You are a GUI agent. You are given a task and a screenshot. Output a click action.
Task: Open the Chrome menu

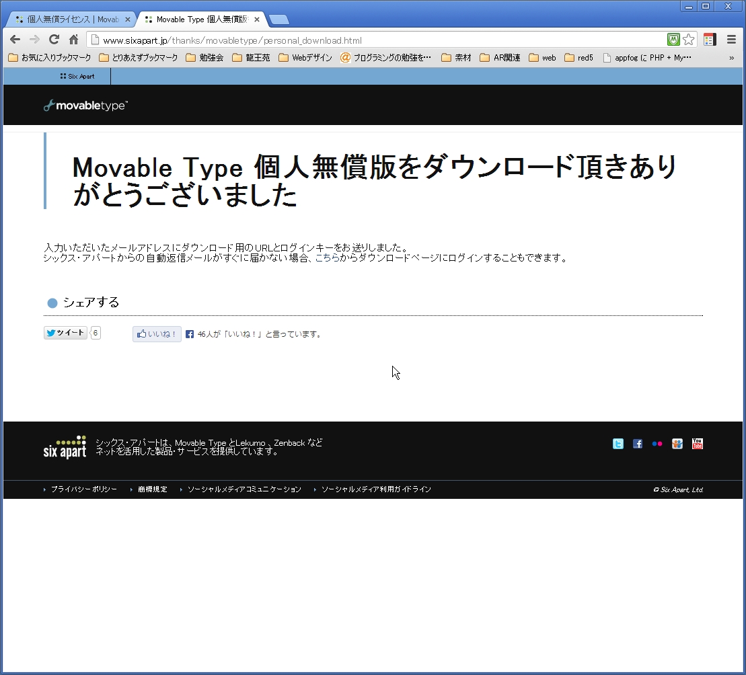[731, 40]
